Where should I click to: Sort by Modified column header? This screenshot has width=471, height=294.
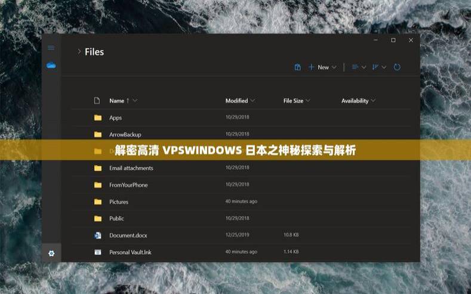pyautogui.click(x=237, y=101)
